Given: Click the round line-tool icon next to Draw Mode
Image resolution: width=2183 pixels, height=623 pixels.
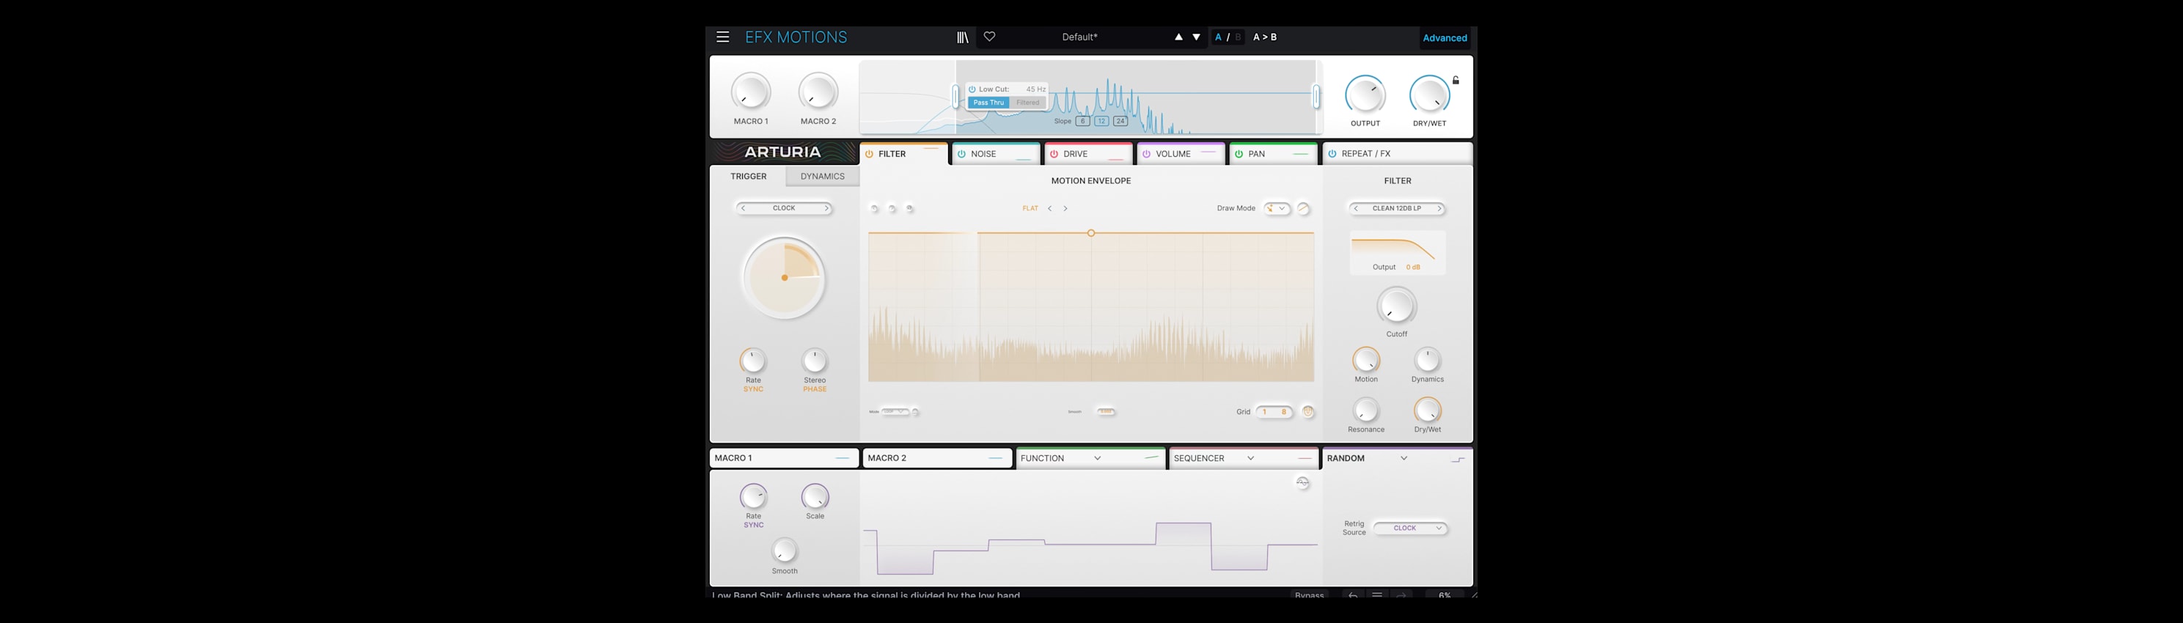Looking at the screenshot, I should click(1303, 208).
